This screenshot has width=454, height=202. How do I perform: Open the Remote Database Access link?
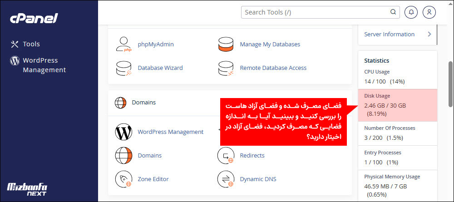273,68
